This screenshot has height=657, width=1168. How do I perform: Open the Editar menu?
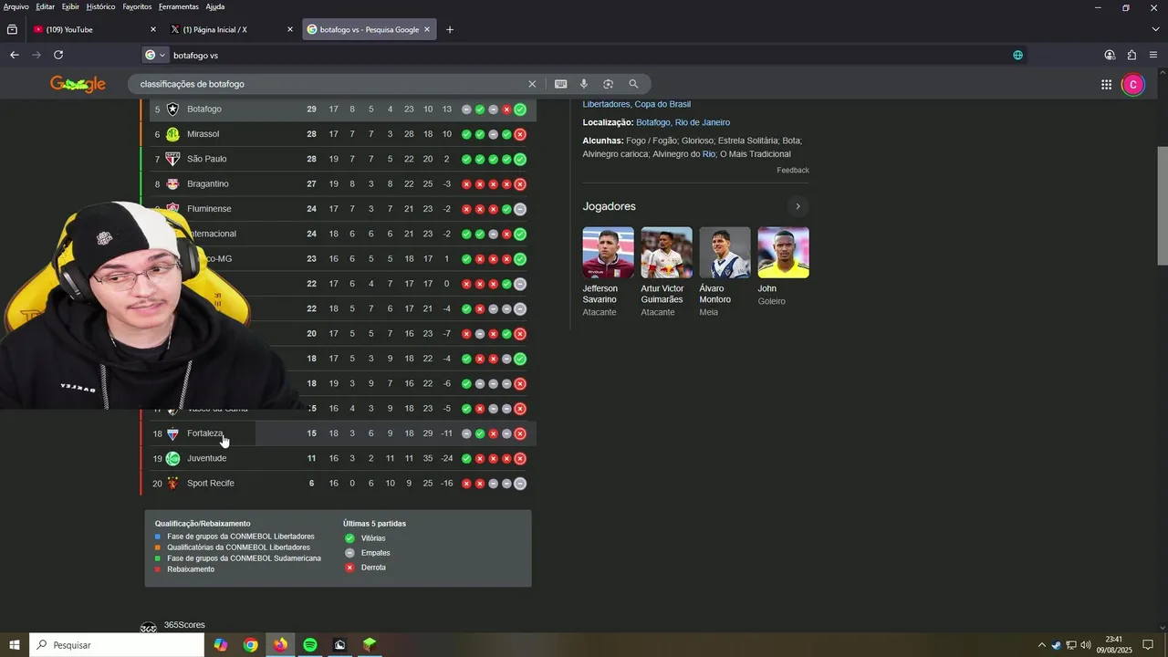tap(46, 6)
